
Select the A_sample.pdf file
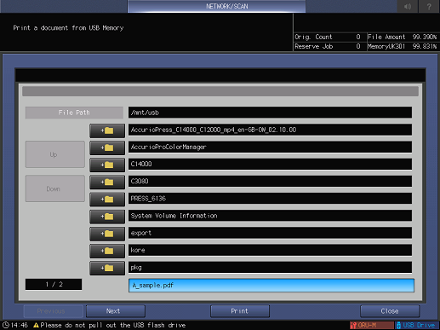(x=271, y=286)
